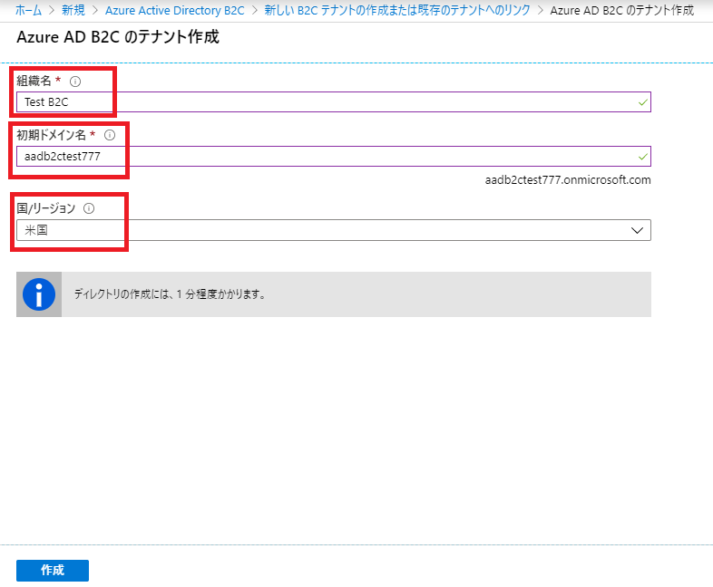713x587 pixels.
Task: Click the info icon beside 組織名
Action: [75, 82]
